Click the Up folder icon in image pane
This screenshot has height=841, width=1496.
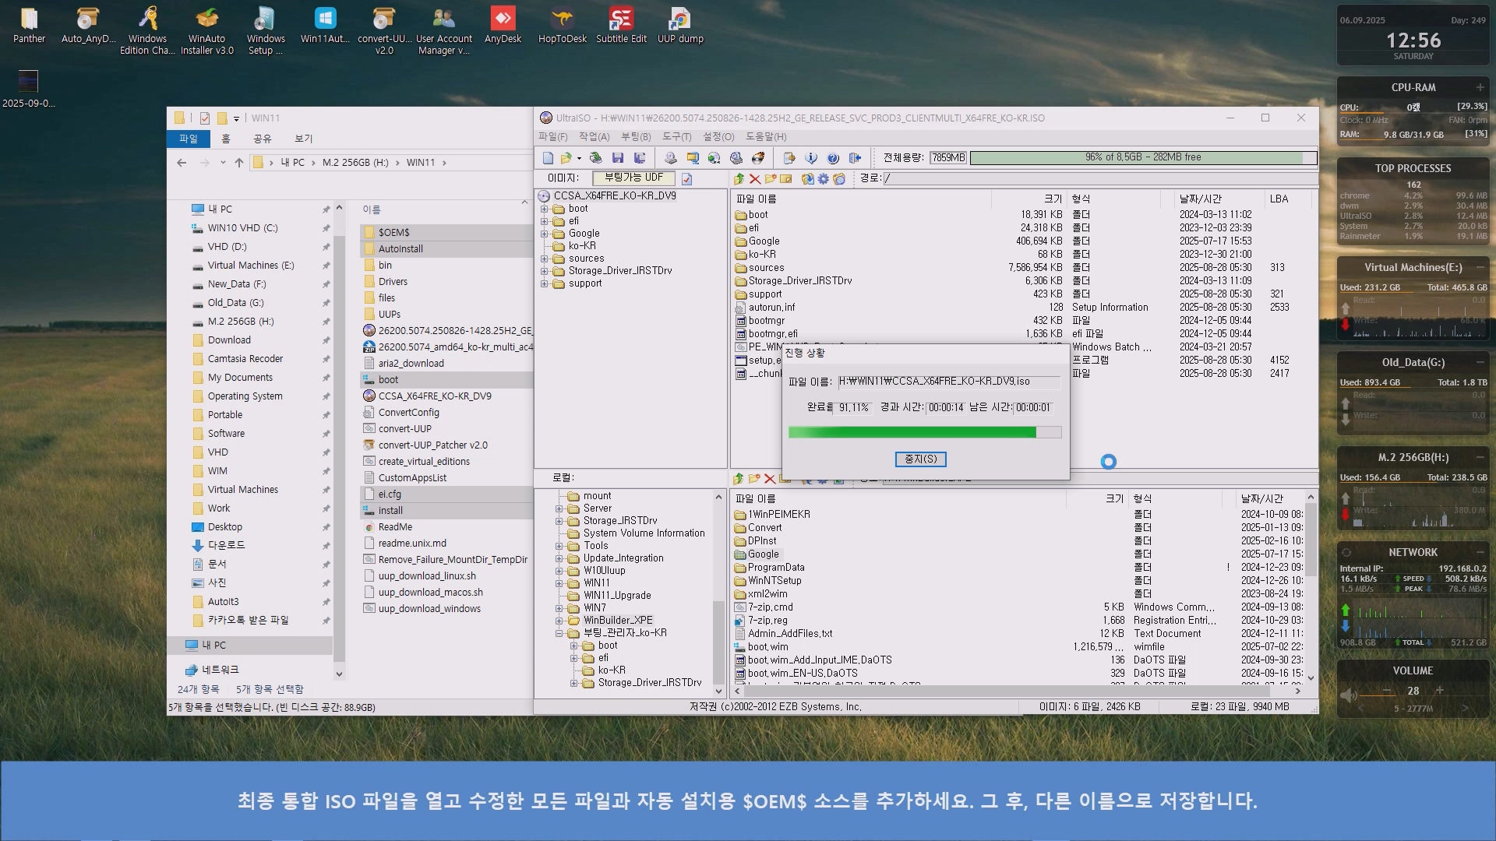[x=739, y=179]
